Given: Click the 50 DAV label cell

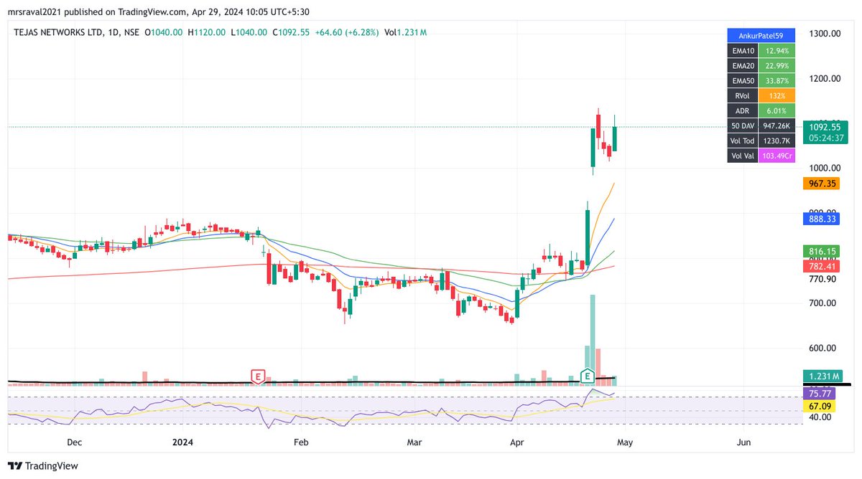Looking at the screenshot, I should point(743,125).
